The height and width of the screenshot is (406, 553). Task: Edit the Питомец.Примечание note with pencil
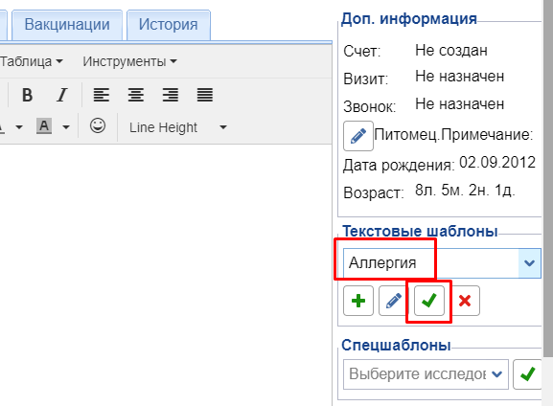pyautogui.click(x=358, y=136)
